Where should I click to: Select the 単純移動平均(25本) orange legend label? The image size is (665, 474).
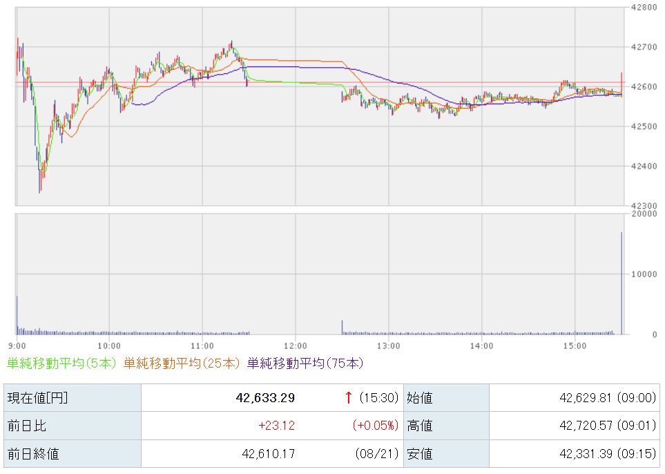pyautogui.click(x=182, y=363)
